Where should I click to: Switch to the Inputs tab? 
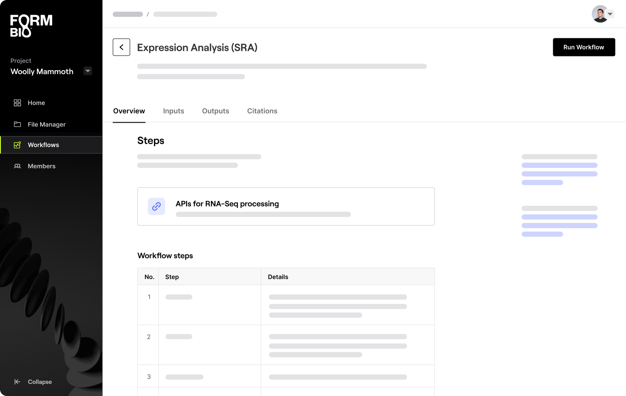point(173,111)
